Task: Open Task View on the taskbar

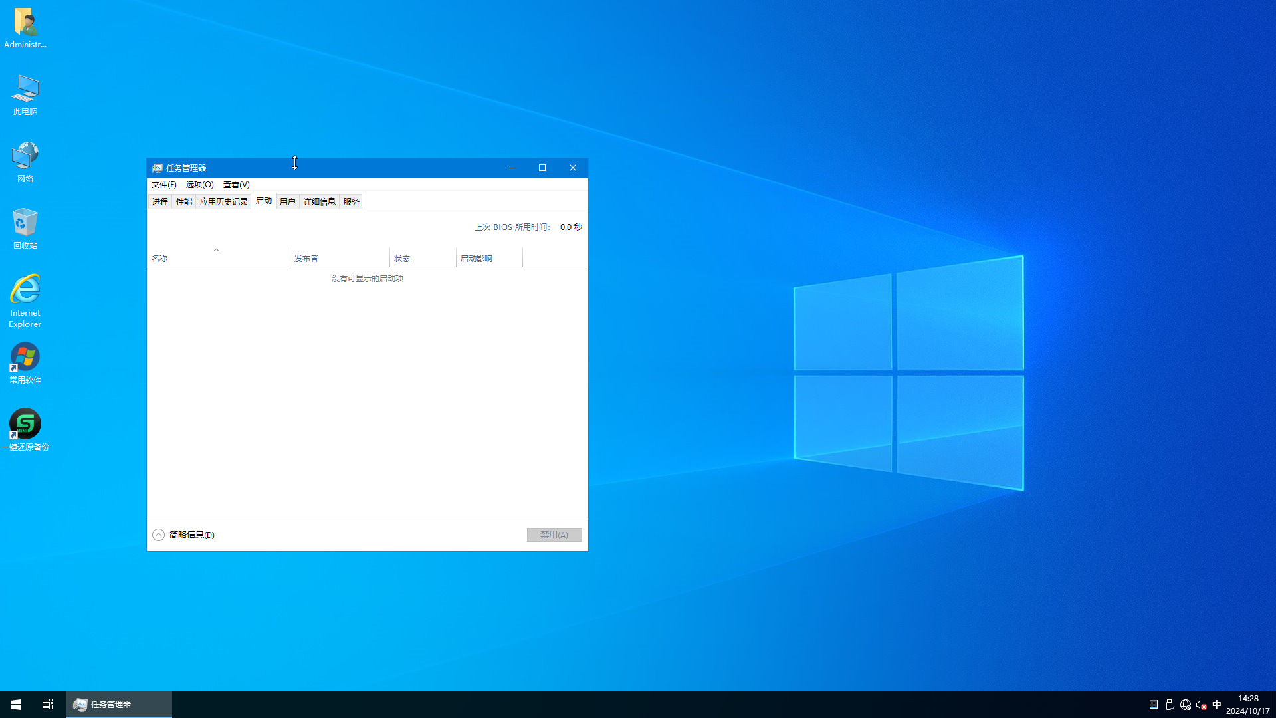Action: point(48,705)
